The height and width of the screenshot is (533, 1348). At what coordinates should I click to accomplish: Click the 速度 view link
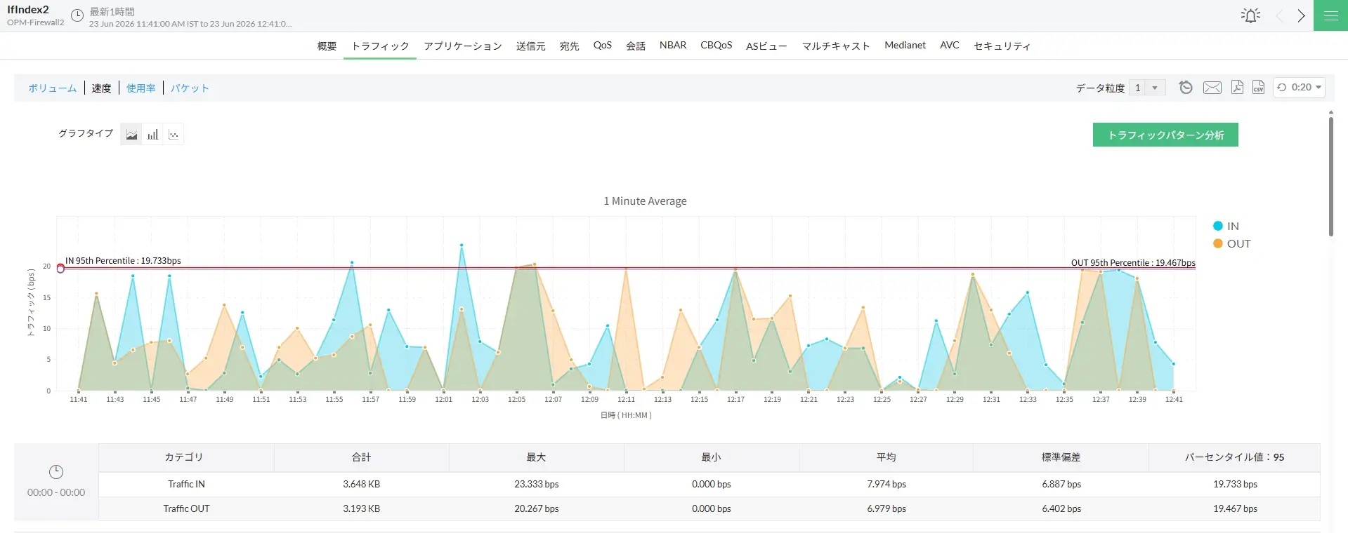click(101, 88)
